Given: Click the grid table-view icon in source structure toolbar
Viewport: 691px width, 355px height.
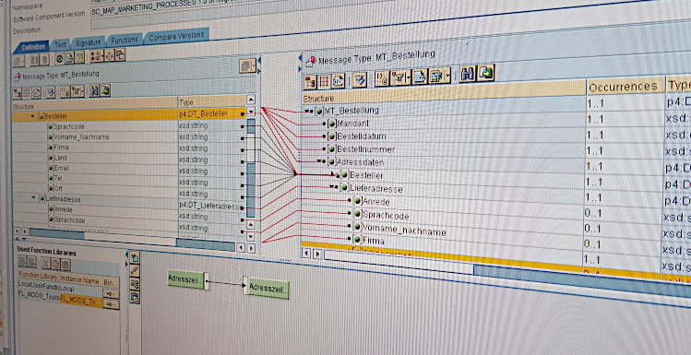Looking at the screenshot, I should [x=27, y=93].
